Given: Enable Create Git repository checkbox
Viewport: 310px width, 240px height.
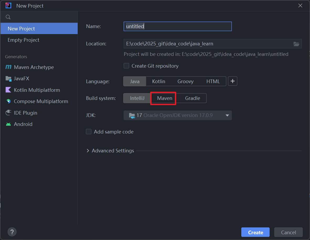Looking at the screenshot, I should coord(126,66).
